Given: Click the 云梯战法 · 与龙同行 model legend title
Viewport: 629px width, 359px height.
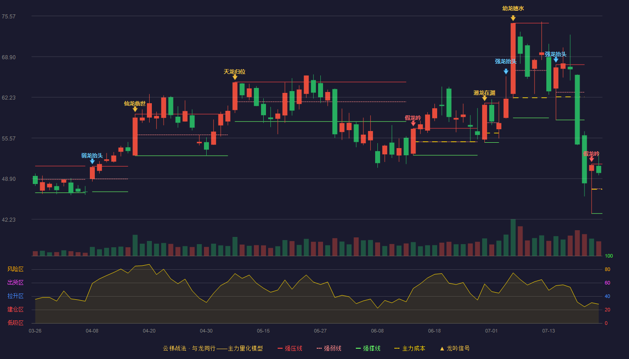Looking at the screenshot, I should 213,348.
